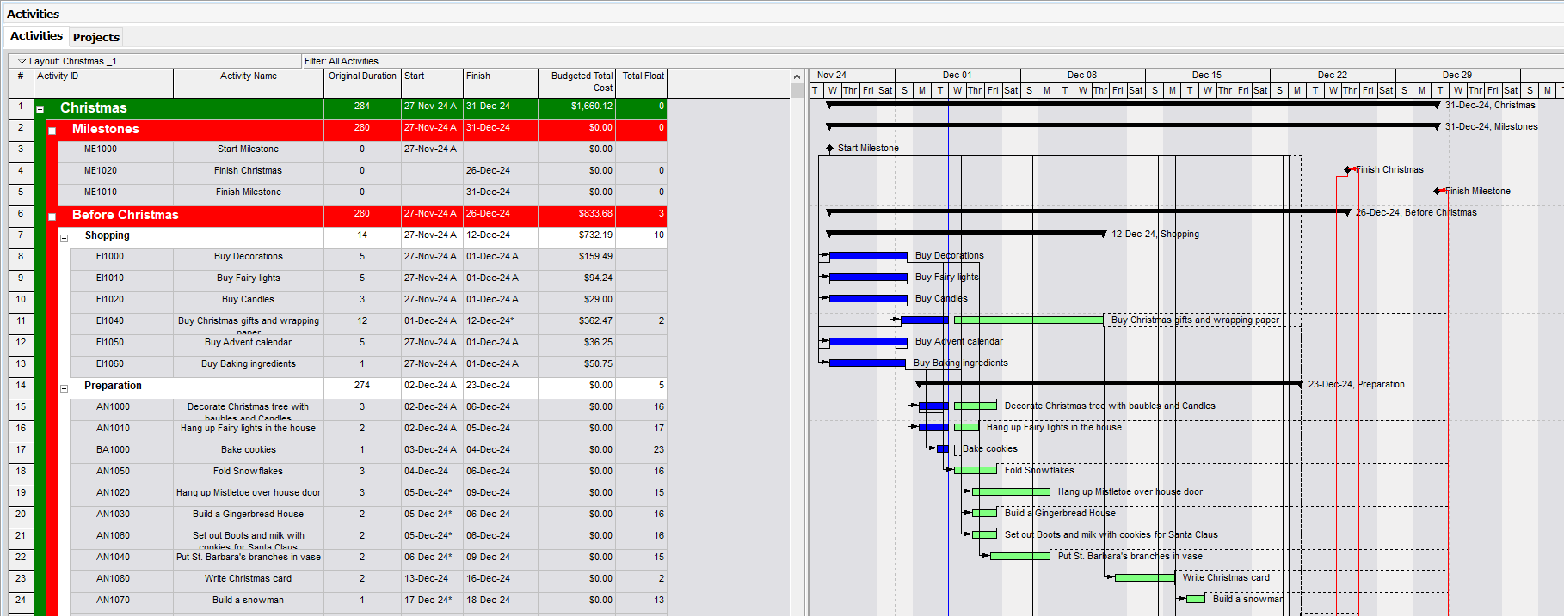Screen dimensions: 1564x616
Task: Collapse the Milestones WBS band
Action: point(52,131)
